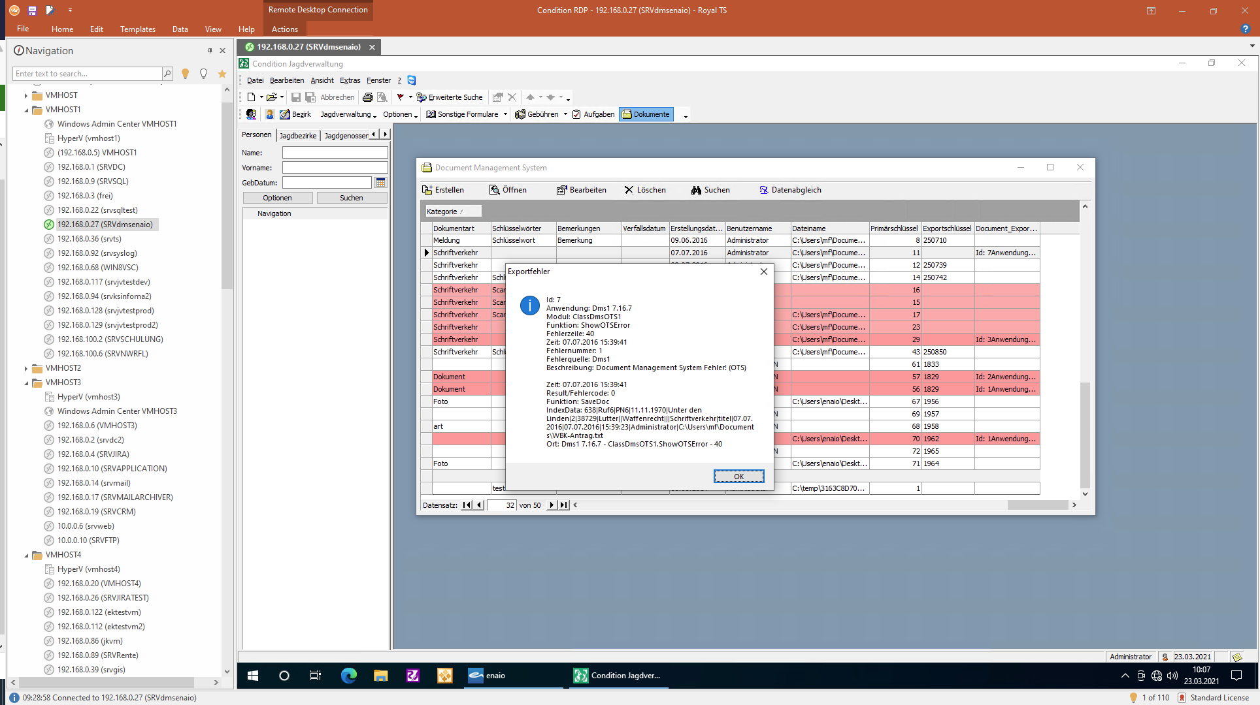Click the Erstellen document icon button
This screenshot has width=1260, height=705.
click(427, 190)
